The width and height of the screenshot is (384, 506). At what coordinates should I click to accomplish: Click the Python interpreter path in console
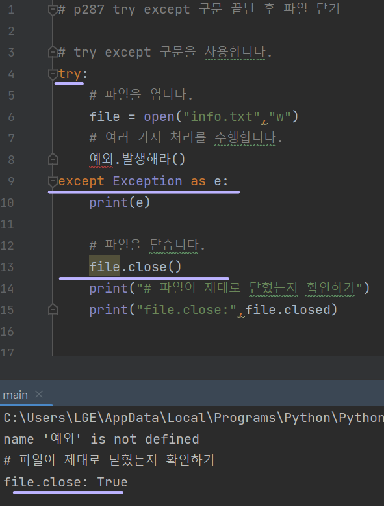(x=194, y=418)
